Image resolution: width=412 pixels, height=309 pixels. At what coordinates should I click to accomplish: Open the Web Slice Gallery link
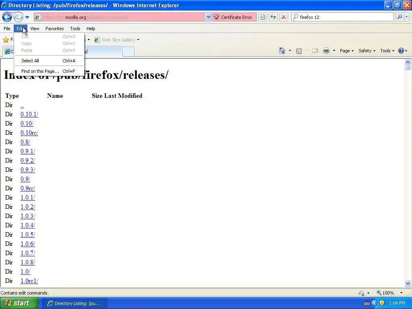coord(115,40)
